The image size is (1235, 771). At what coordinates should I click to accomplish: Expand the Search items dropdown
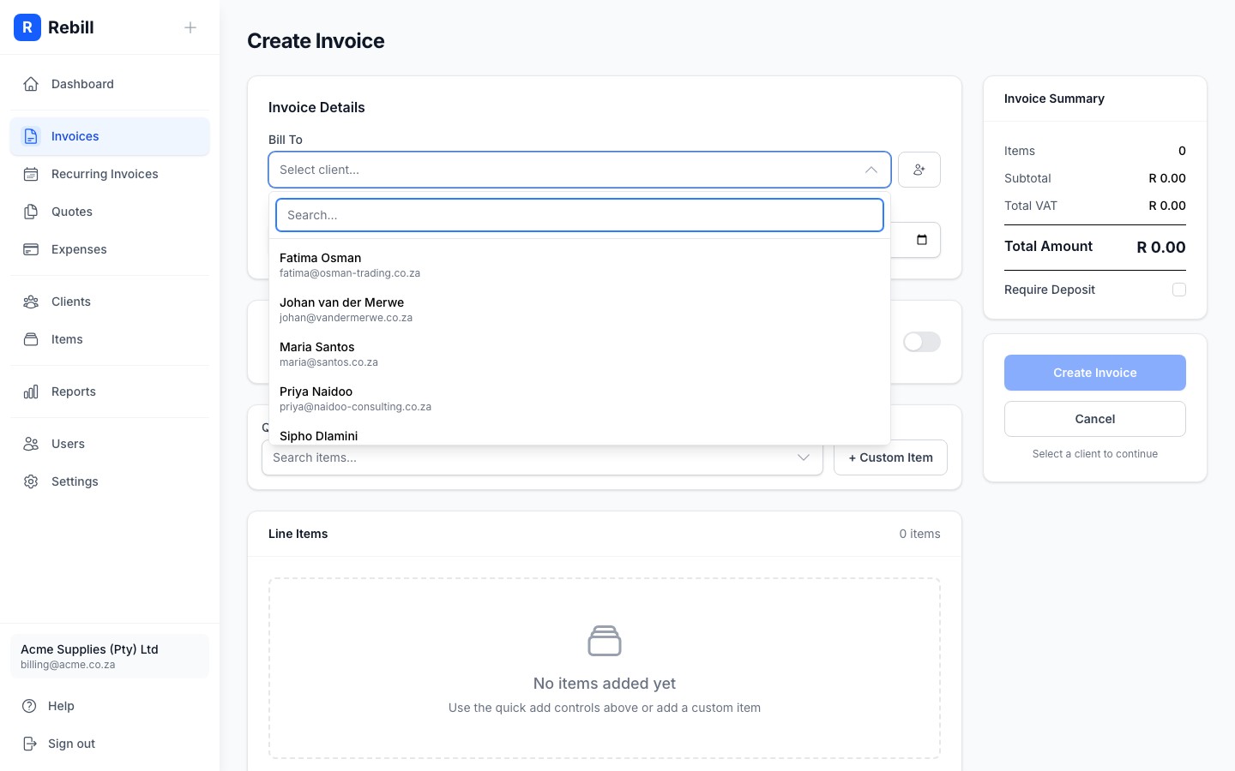(804, 457)
